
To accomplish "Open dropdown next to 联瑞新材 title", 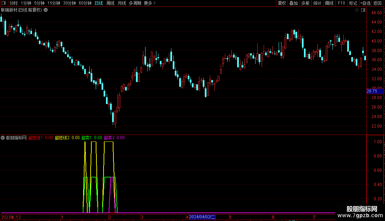I will point(46,10).
